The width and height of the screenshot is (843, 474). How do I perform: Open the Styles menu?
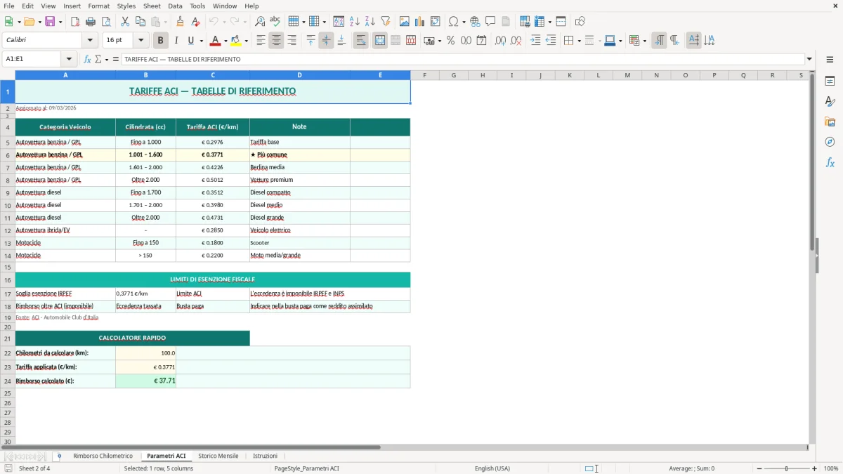click(x=126, y=6)
